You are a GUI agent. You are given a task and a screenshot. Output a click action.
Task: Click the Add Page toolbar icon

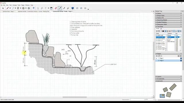(x=77, y=8)
